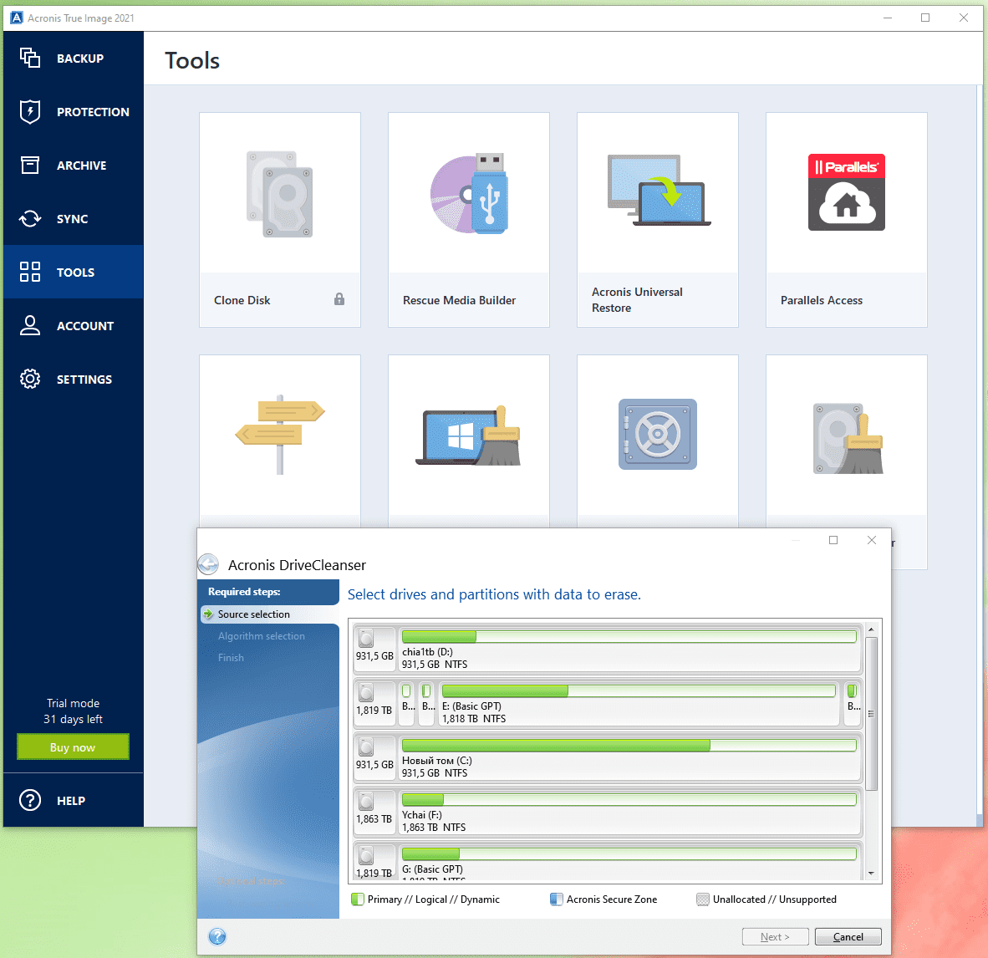Select the 931,5 GB disk containing Новый том
This screenshot has height=958, width=988.
click(x=375, y=757)
